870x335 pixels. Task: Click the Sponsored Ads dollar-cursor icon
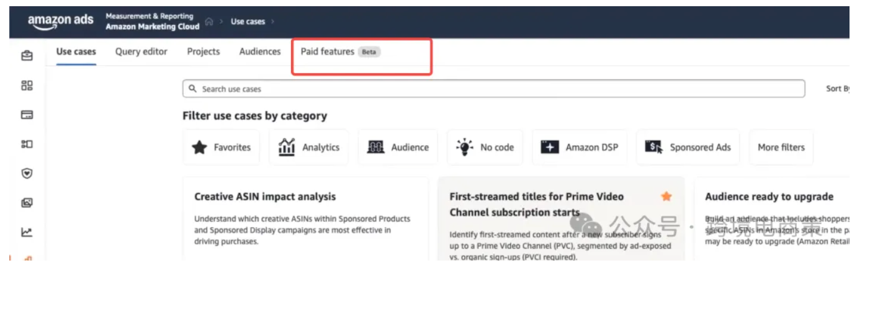click(654, 147)
